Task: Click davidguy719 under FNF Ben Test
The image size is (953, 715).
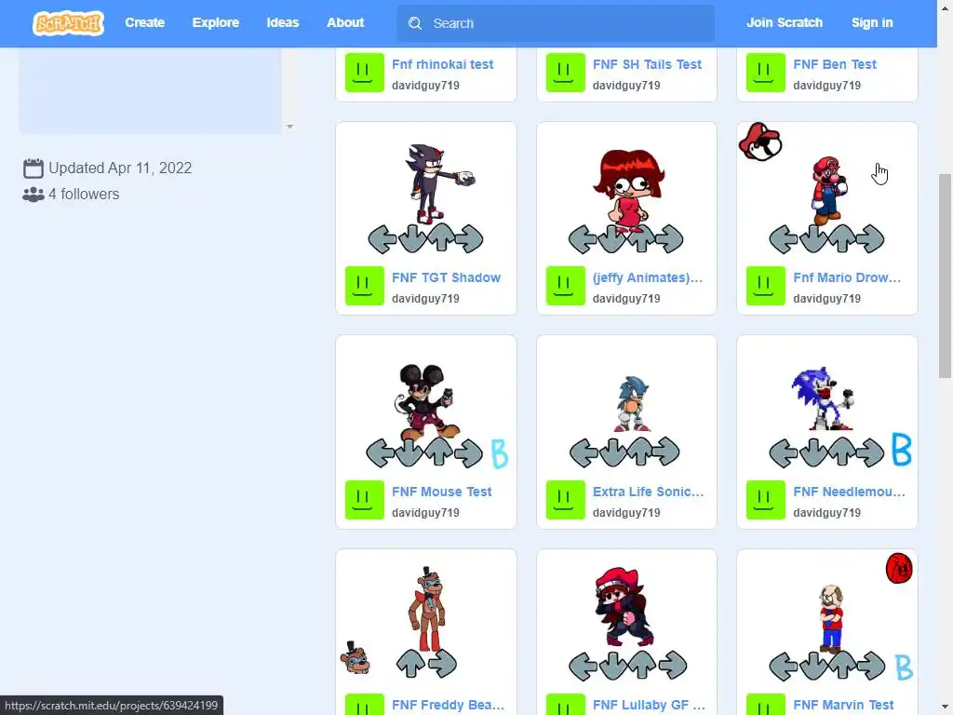Action: click(826, 85)
